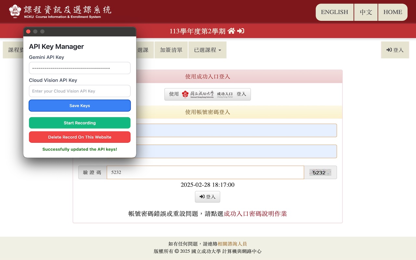Switch the site language to 中文
This screenshot has width=416, height=260.
click(366, 12)
